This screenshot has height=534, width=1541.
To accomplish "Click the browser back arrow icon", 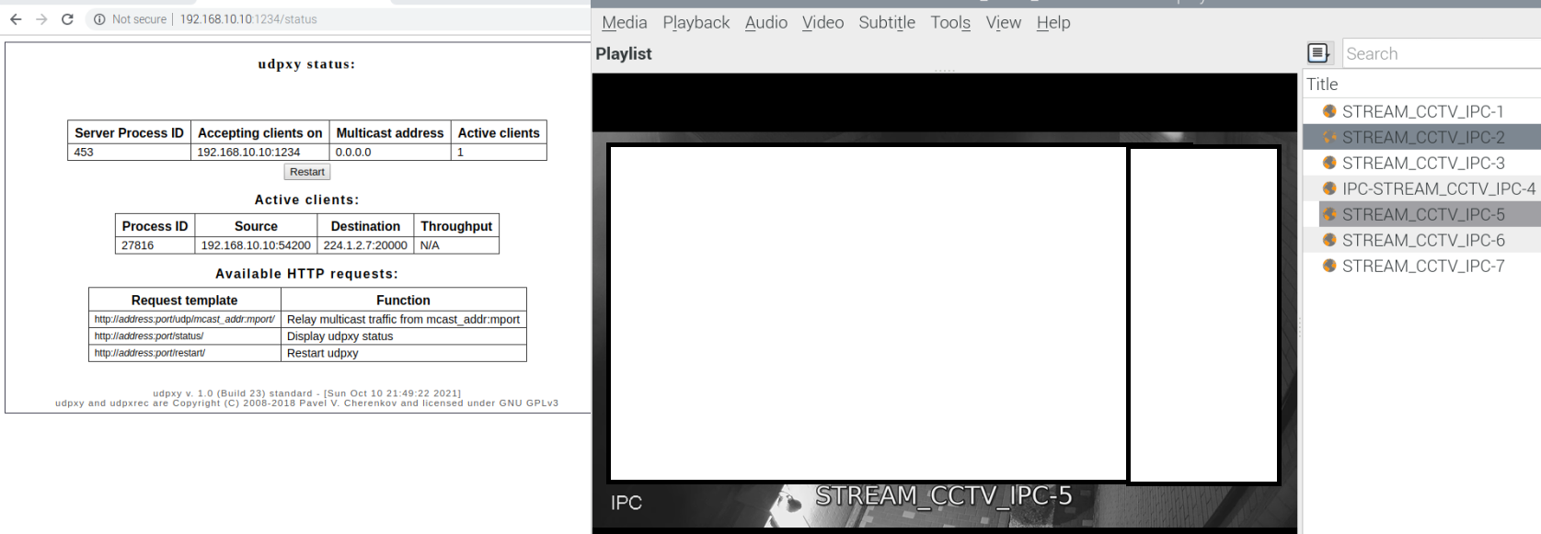I will (16, 19).
